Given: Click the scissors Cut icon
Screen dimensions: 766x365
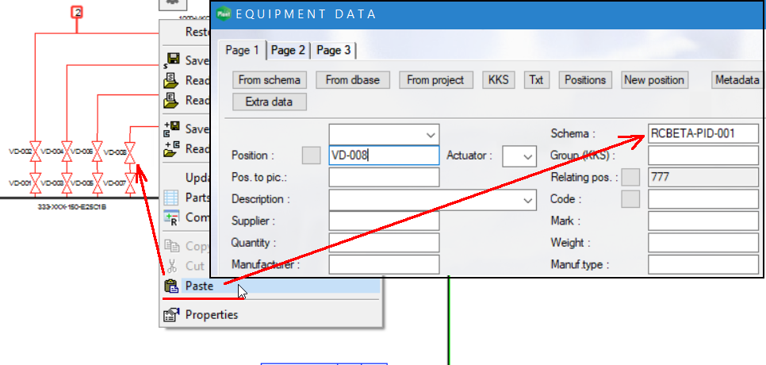Looking at the screenshot, I should [171, 266].
